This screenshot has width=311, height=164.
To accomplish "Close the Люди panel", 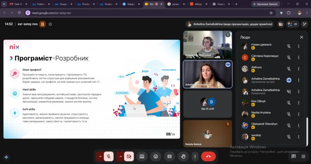I will pos(302,37).
